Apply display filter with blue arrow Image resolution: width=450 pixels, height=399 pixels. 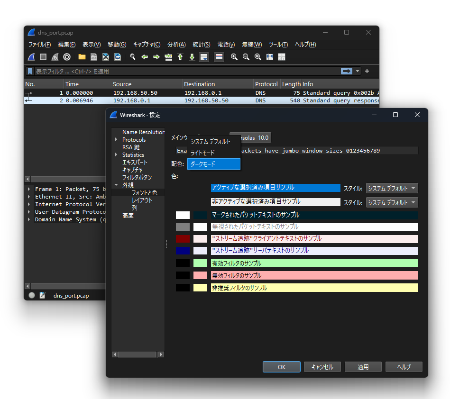click(347, 71)
